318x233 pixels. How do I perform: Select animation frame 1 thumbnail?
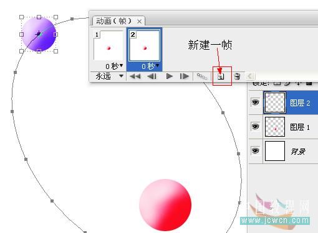(x=108, y=45)
